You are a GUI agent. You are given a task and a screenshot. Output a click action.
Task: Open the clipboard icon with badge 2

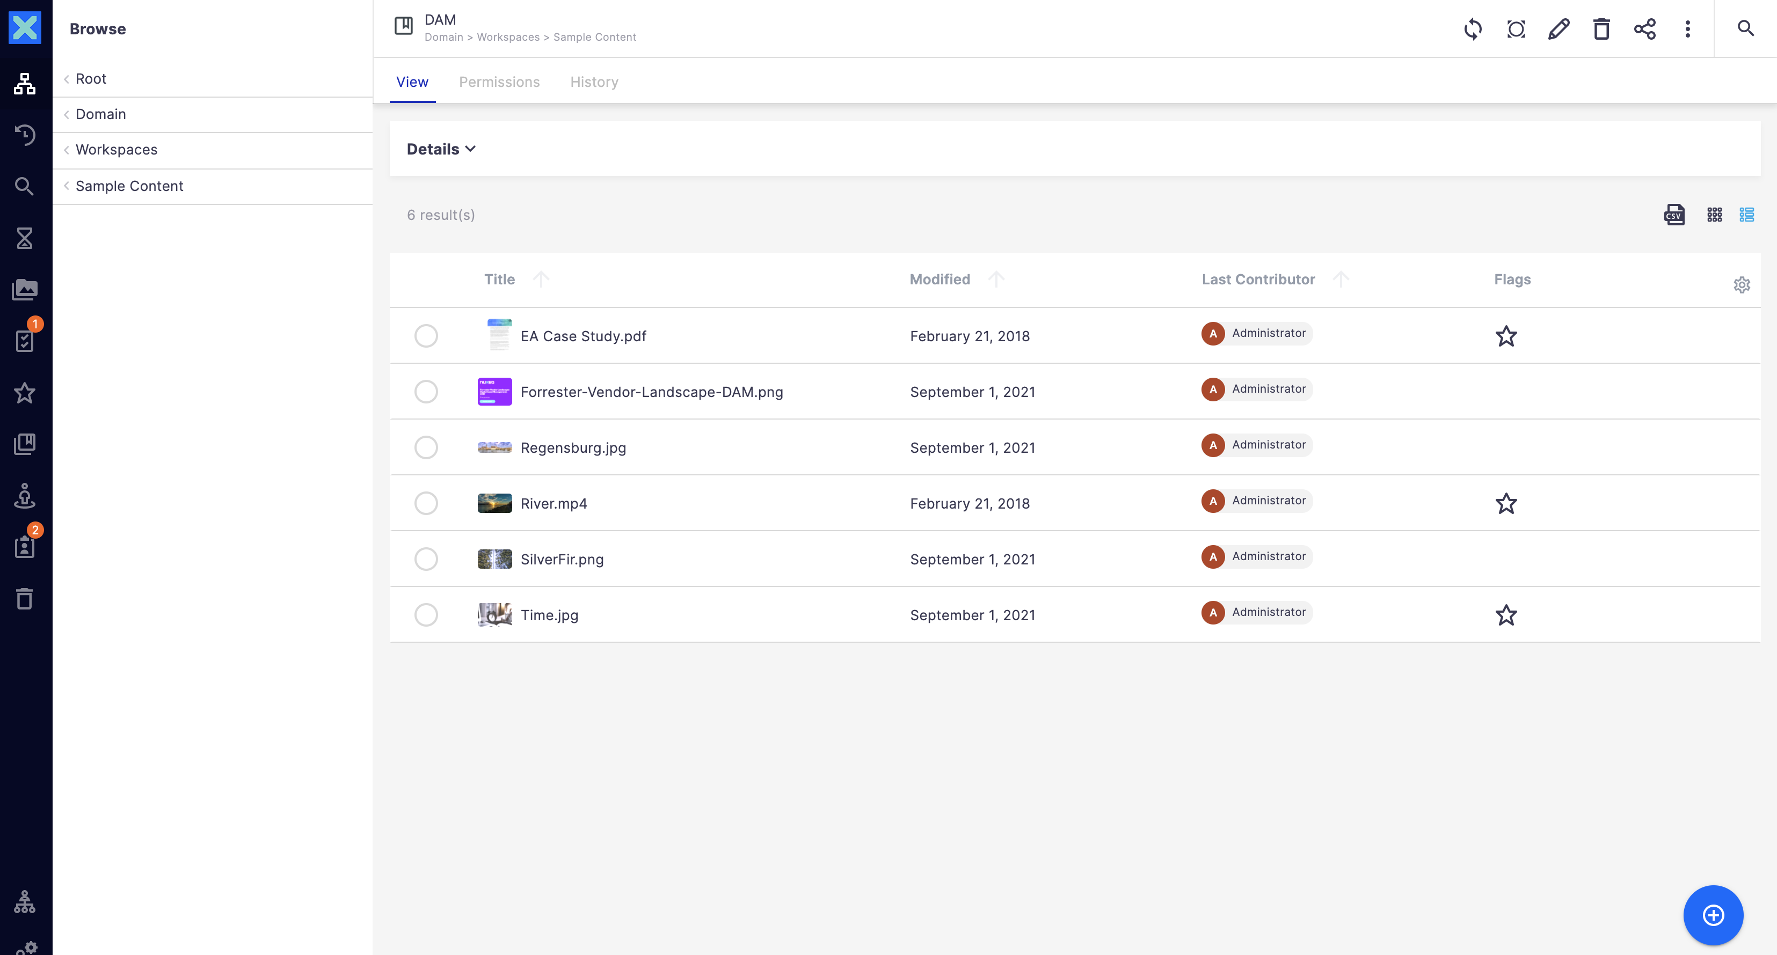point(25,547)
